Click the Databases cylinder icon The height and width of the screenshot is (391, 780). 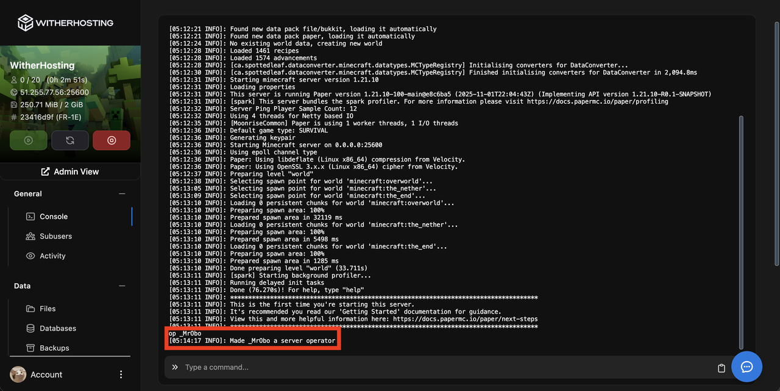(30, 328)
